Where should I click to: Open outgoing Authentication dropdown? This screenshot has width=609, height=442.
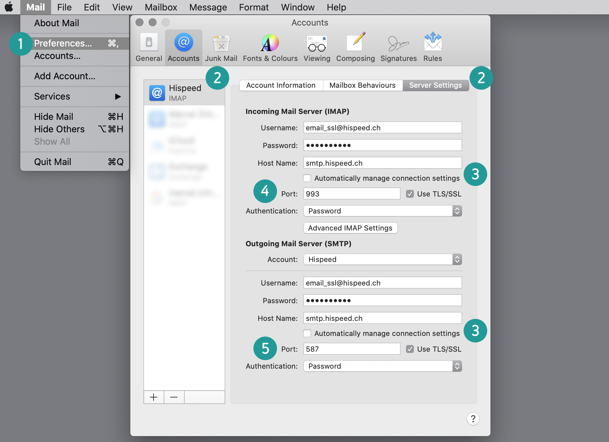tap(382, 366)
